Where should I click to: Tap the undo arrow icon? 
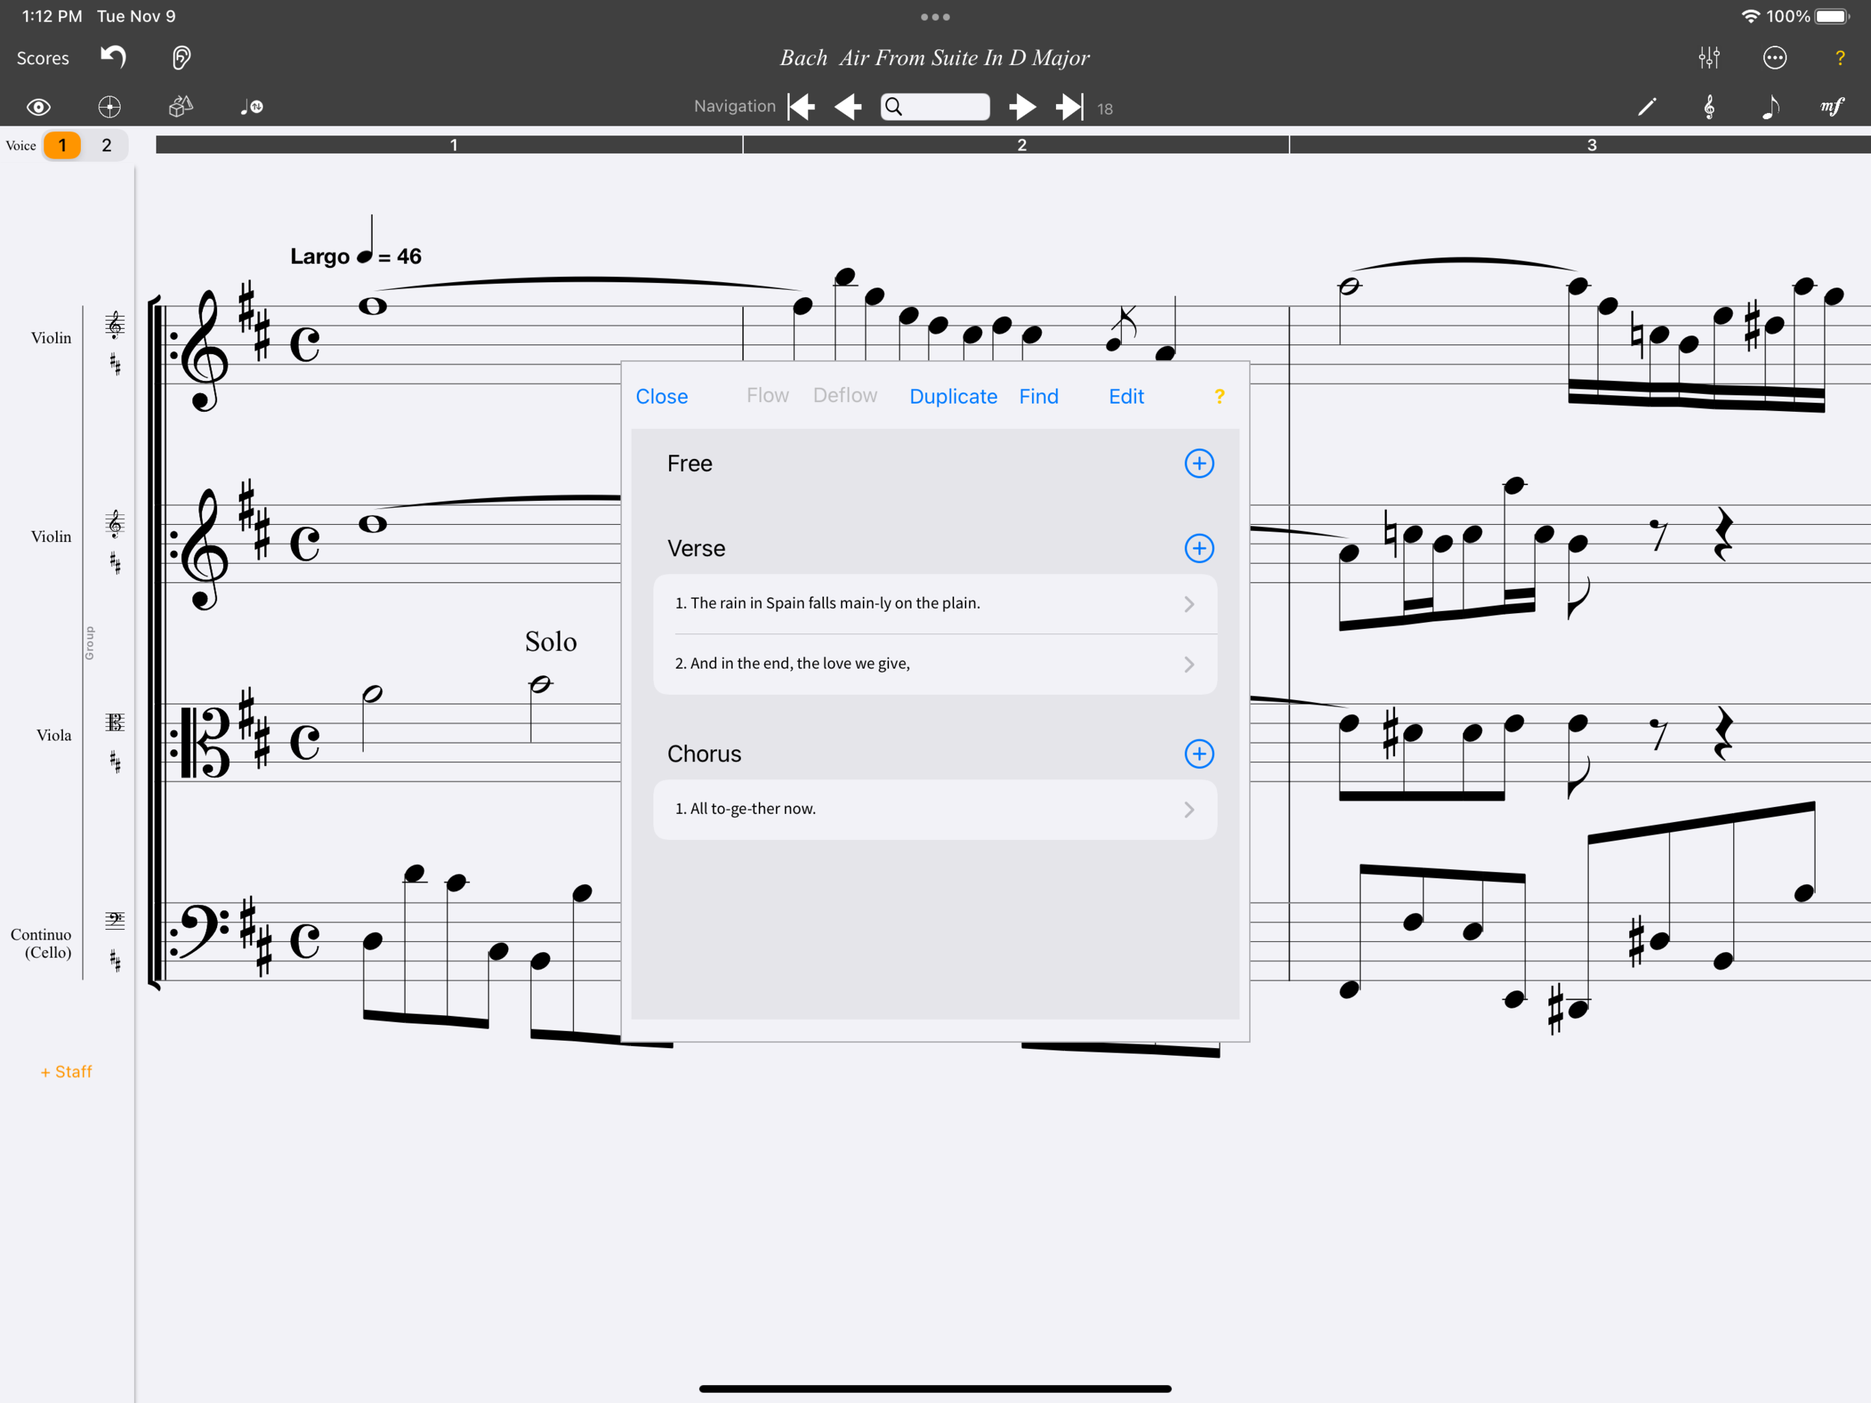point(113,57)
